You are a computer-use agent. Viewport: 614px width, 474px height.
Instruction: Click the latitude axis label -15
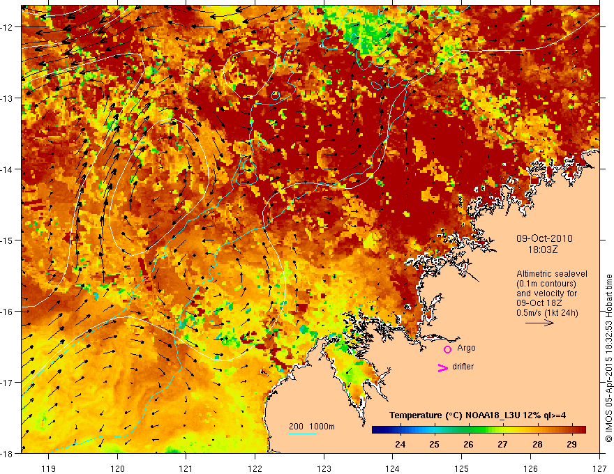pyautogui.click(x=7, y=240)
